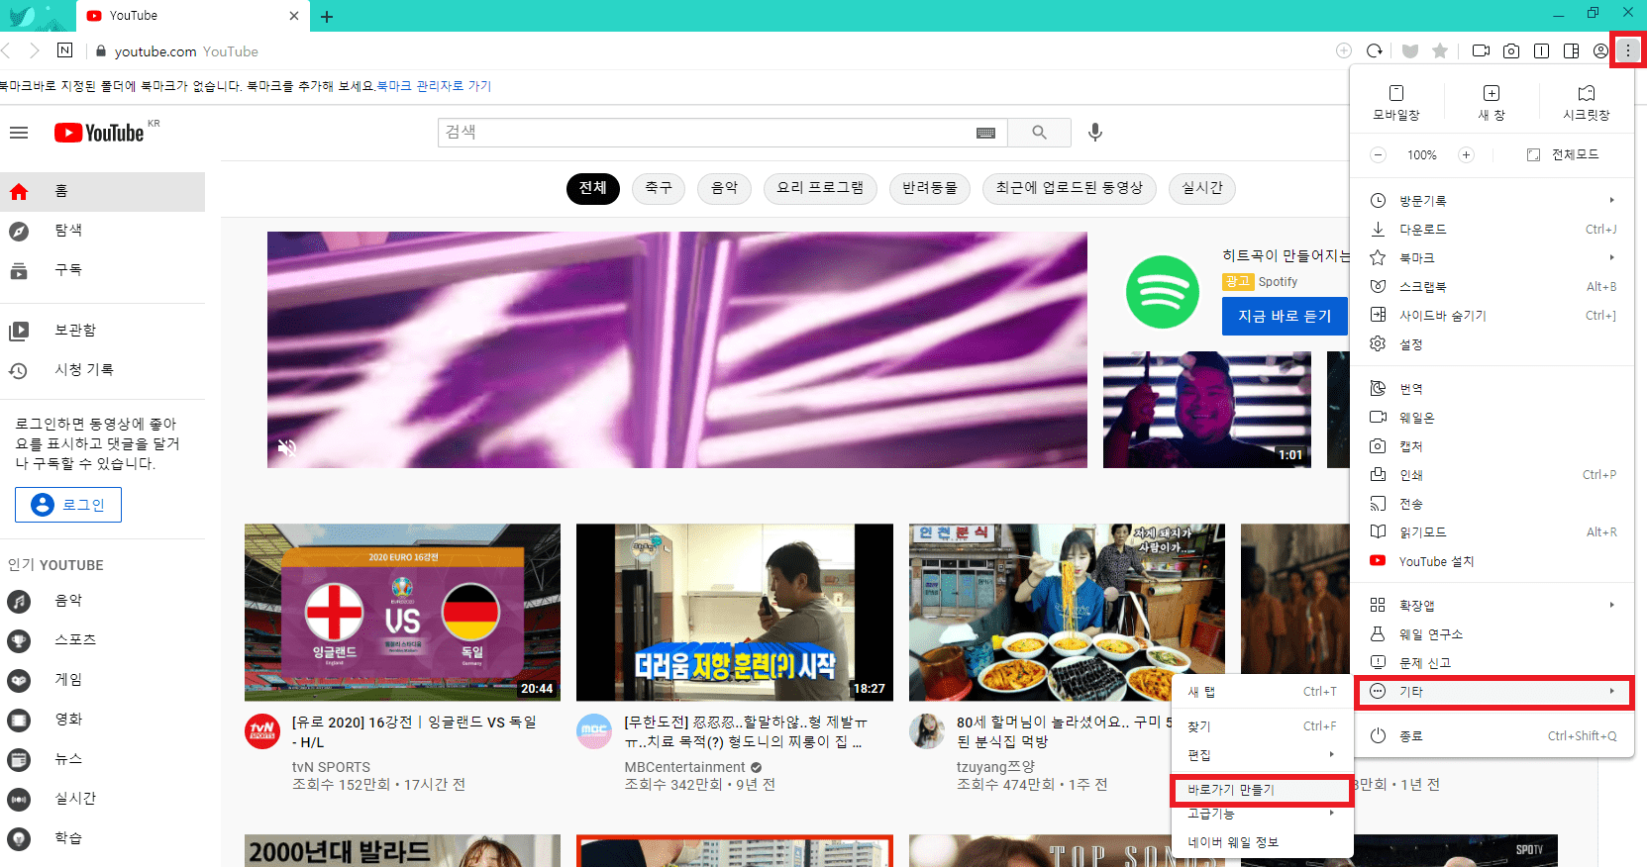Image resolution: width=1647 pixels, height=867 pixels.
Task: Toggle 사이드바 숨기기 sidebar hide
Action: click(1493, 316)
